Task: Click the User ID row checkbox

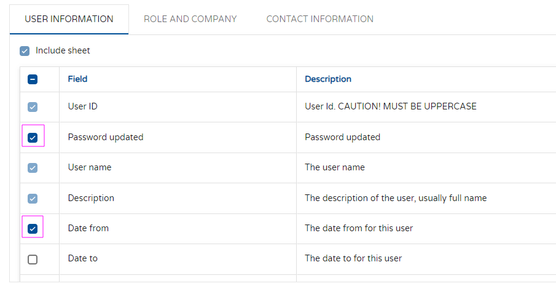Action: pos(33,107)
